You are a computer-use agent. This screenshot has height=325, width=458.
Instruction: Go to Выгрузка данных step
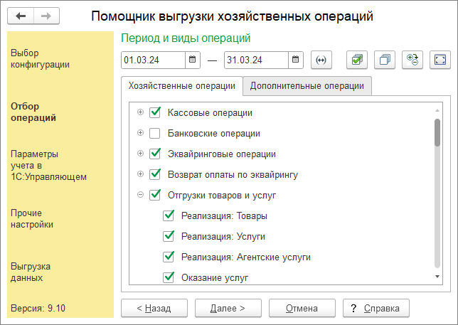coord(31,272)
